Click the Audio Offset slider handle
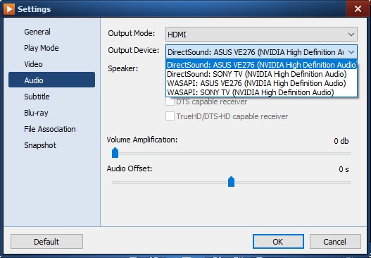Image resolution: width=371 pixels, height=258 pixels. coord(231,182)
